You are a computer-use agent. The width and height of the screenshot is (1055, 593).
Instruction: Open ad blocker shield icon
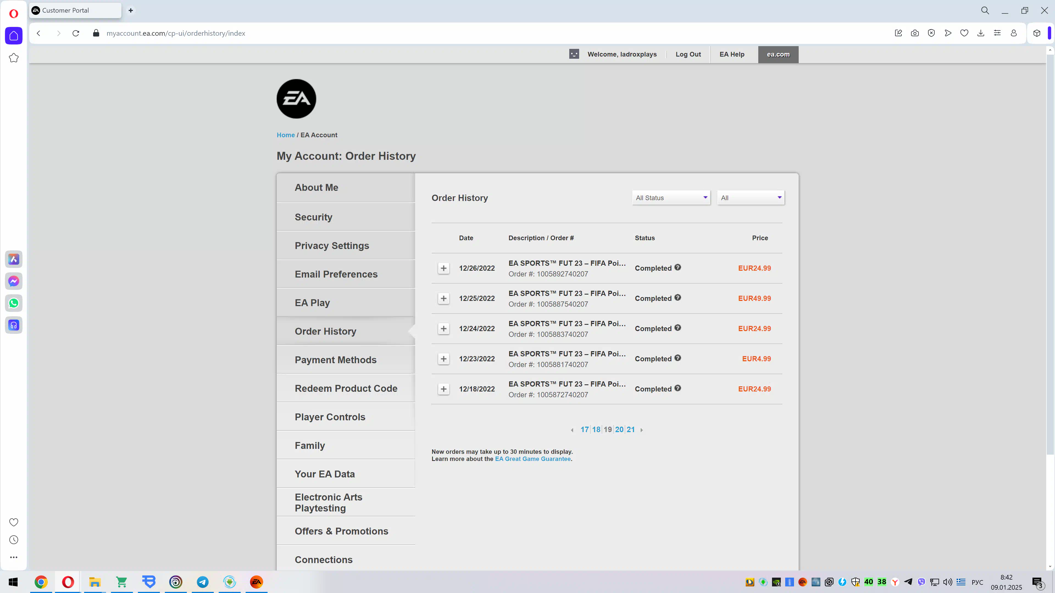pyautogui.click(x=931, y=33)
